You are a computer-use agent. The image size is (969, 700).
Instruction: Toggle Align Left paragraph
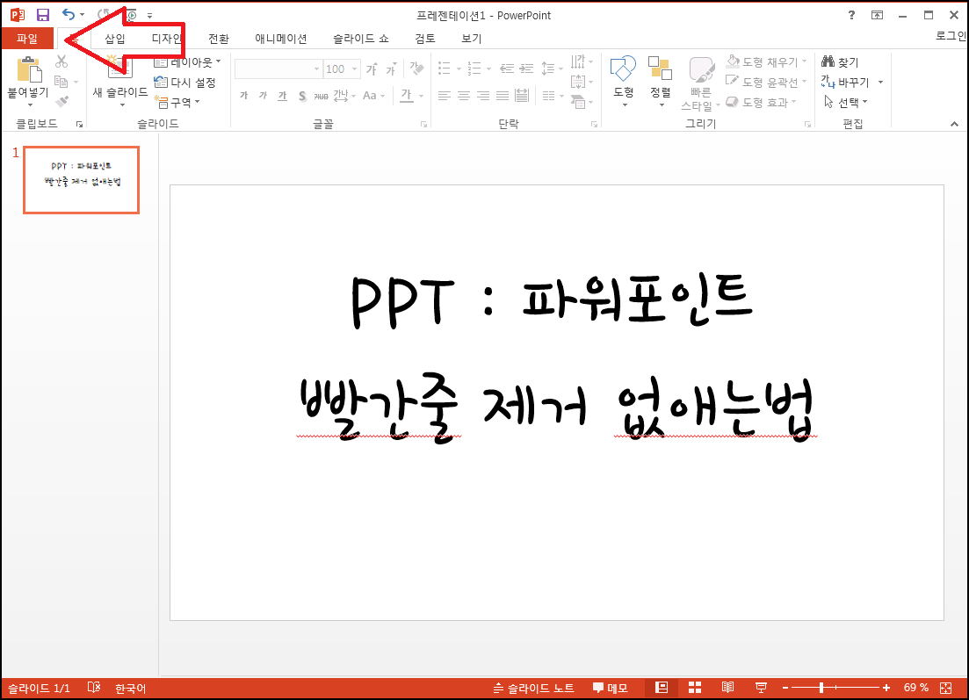point(444,95)
